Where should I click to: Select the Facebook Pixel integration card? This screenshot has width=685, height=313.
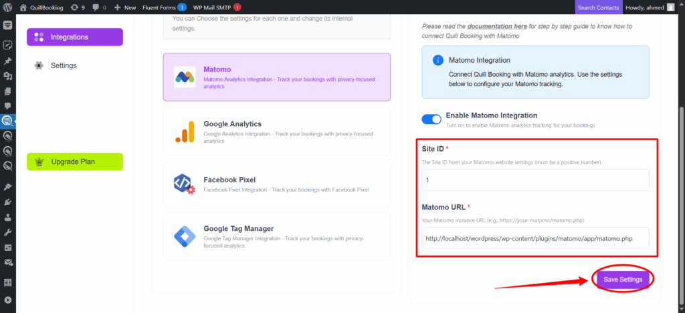[x=276, y=184]
